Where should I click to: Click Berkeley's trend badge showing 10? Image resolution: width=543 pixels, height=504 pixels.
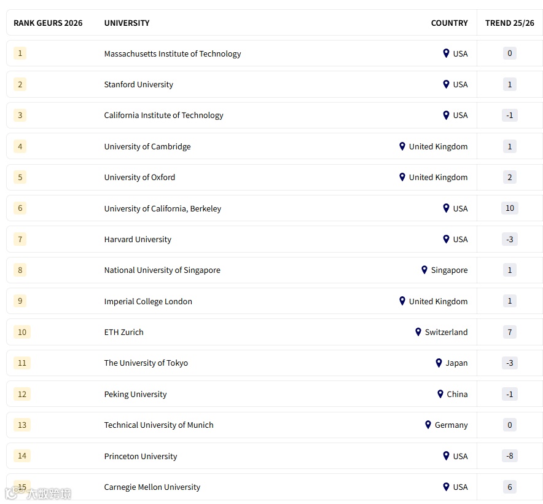[509, 208]
